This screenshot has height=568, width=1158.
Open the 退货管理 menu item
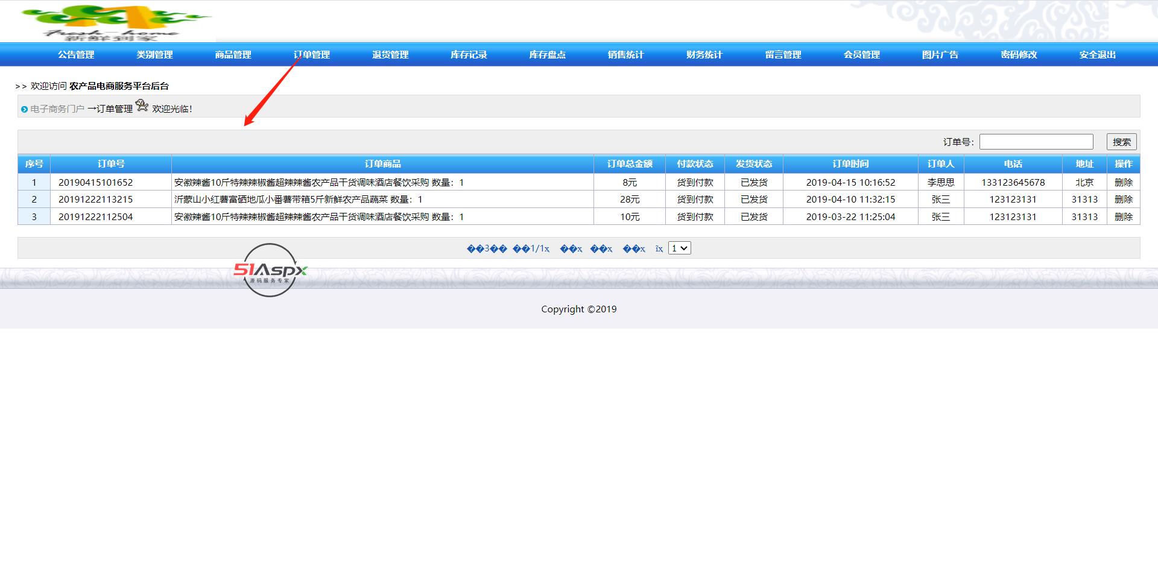[x=390, y=55]
